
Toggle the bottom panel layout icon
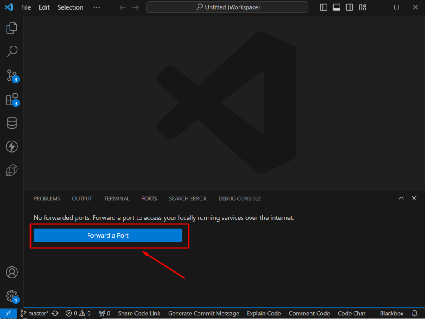pyautogui.click(x=337, y=7)
